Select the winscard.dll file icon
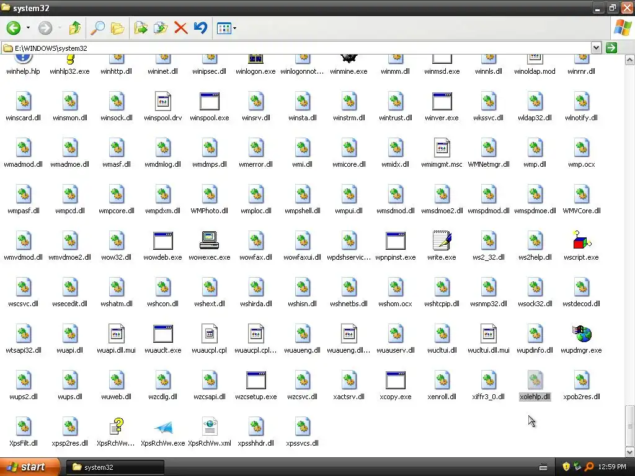Viewport: 635px width, 476px height. (x=24, y=101)
